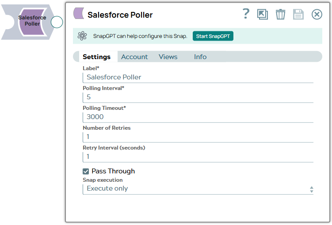The image size is (332, 225).
Task: Start SnapGPT assistant
Action: pyautogui.click(x=213, y=36)
